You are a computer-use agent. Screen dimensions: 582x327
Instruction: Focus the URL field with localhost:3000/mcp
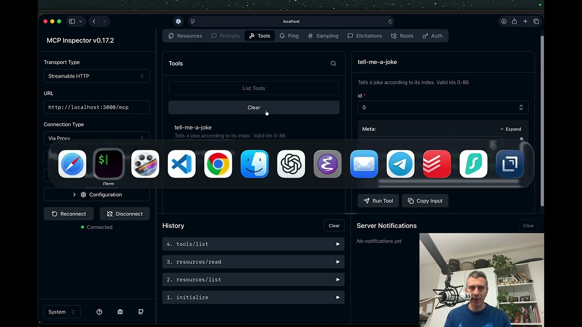96,107
